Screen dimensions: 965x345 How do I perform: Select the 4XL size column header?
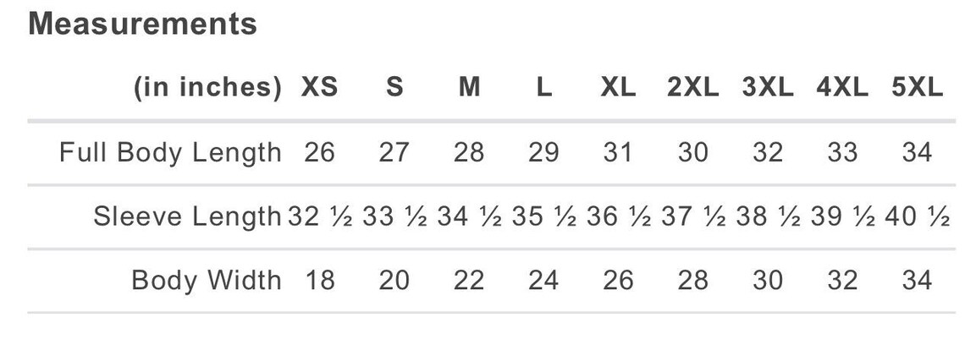coord(842,87)
